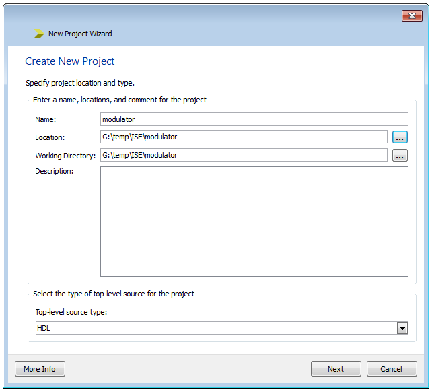This screenshot has width=432, height=392.
Task: Close the New Project Wizard dialog
Action: (412, 16)
